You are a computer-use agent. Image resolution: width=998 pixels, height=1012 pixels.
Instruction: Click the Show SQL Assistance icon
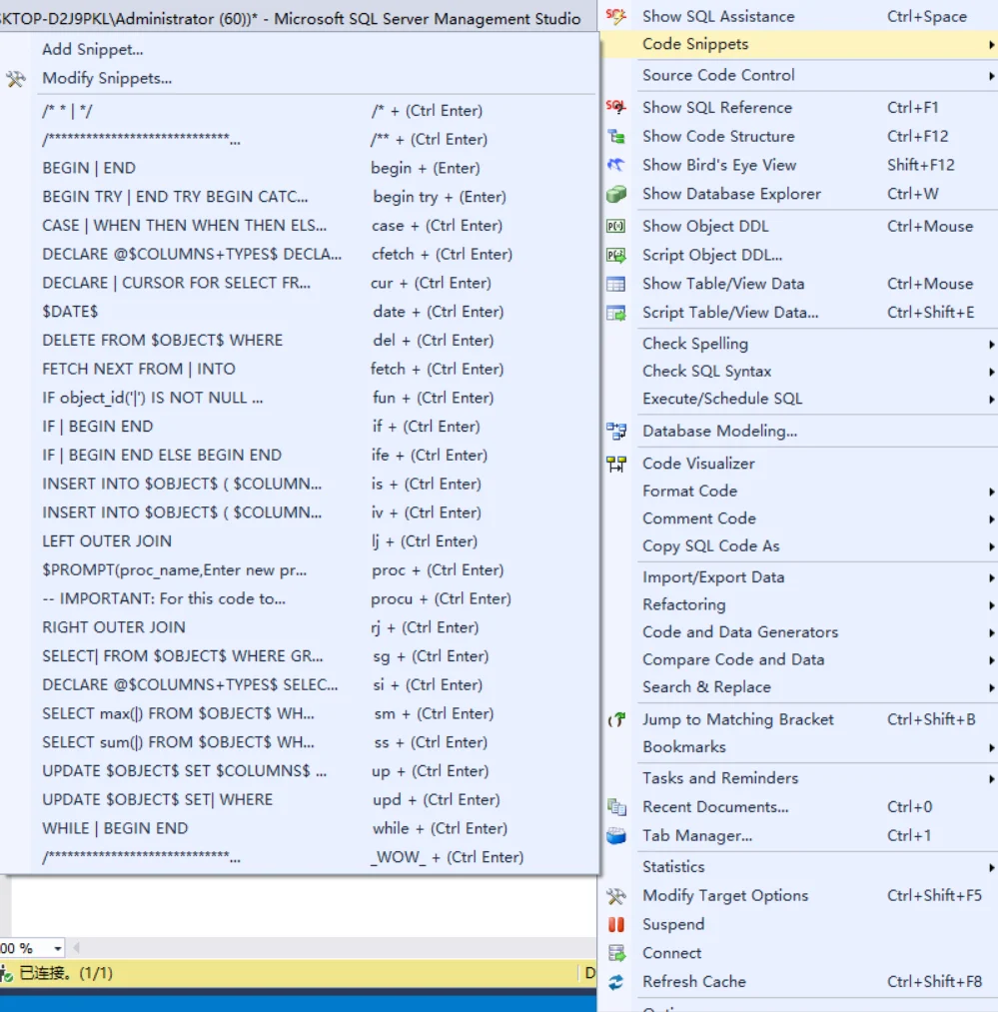click(615, 16)
